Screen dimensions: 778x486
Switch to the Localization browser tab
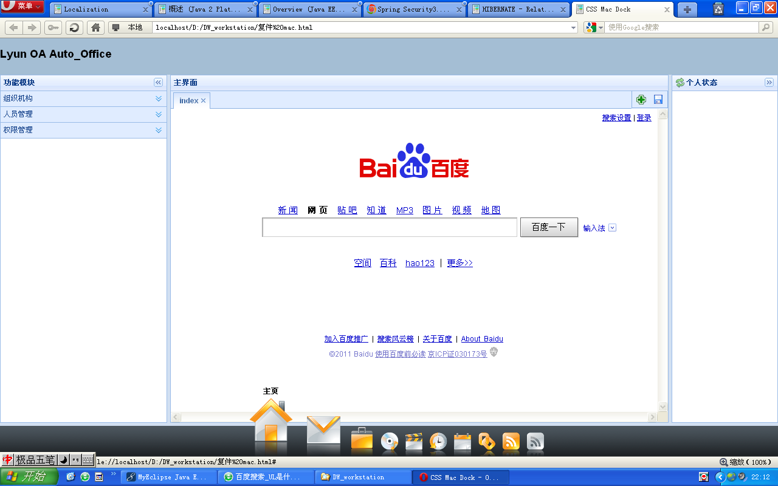(100, 10)
